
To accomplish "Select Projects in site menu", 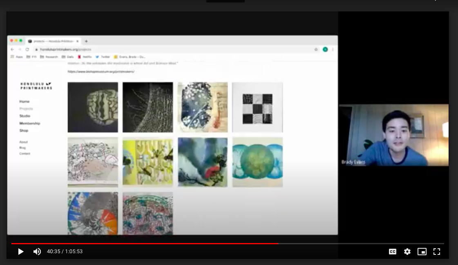I will [26, 109].
